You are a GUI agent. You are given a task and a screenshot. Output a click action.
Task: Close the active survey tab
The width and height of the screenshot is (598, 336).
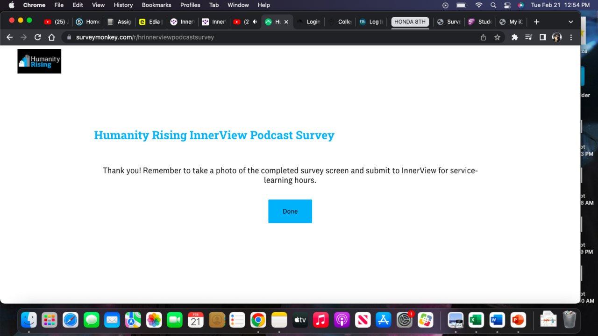coord(286,22)
